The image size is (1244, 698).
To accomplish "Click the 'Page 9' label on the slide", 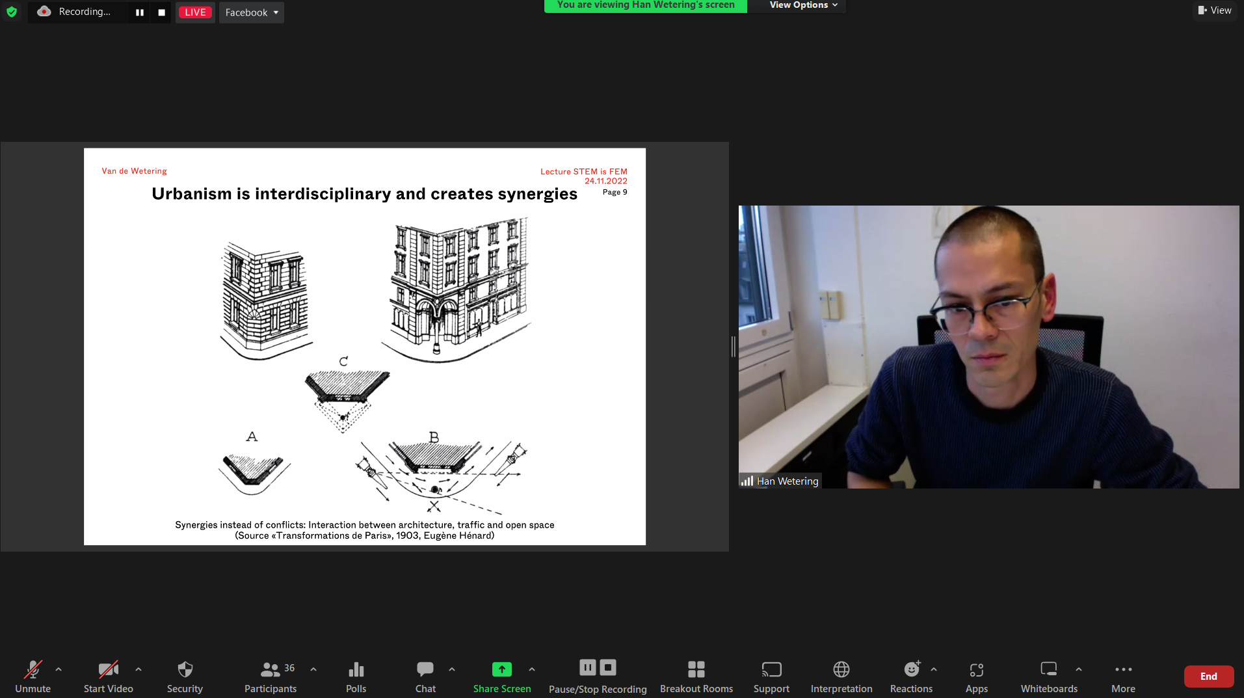I will [x=615, y=192].
